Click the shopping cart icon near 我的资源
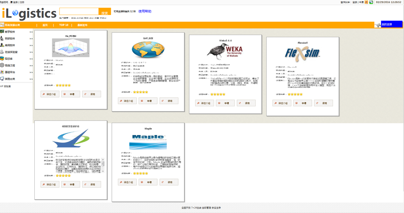Viewport: 404px width, 213px height. point(377,25)
